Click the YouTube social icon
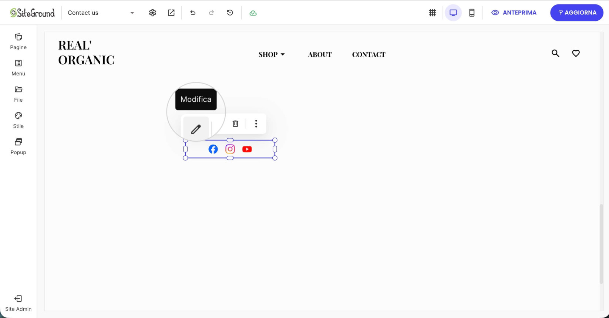Viewport: 609px width, 318px height. 247,149
